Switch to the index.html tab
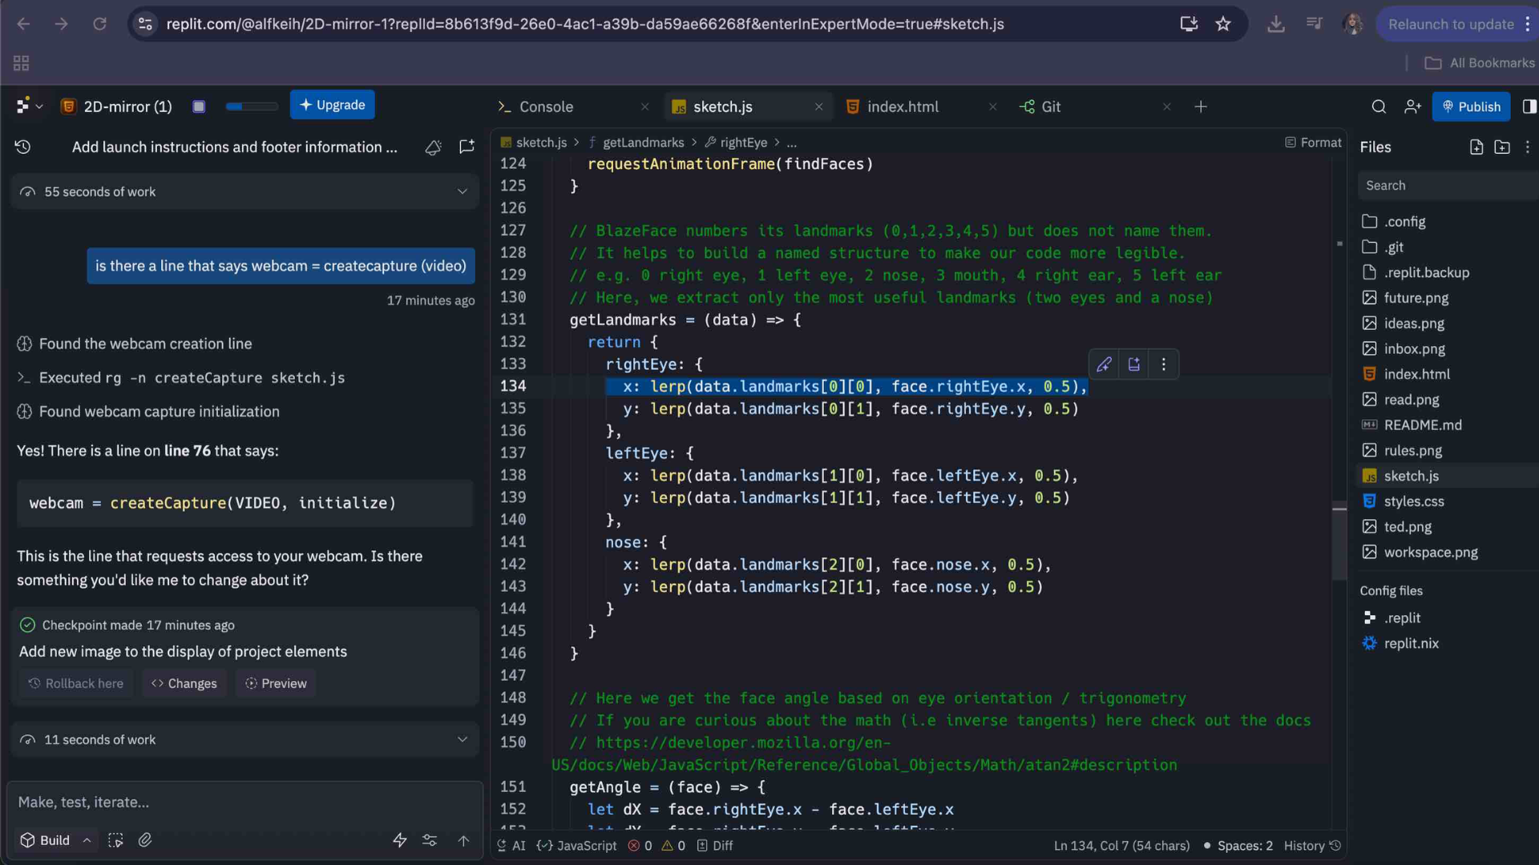Screen dimensions: 1539x865 click(903, 107)
